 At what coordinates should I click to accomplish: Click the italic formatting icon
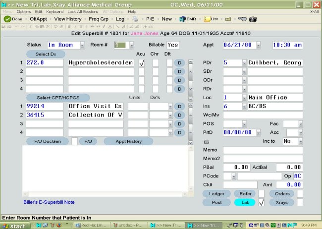[75, 26]
